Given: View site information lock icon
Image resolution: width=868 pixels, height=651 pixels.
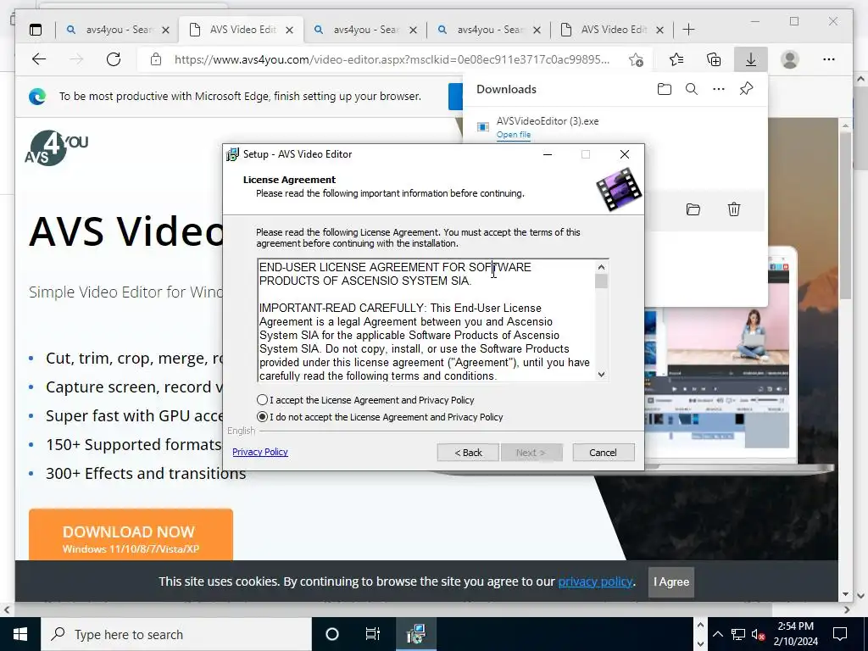Looking at the screenshot, I should pyautogui.click(x=156, y=59).
